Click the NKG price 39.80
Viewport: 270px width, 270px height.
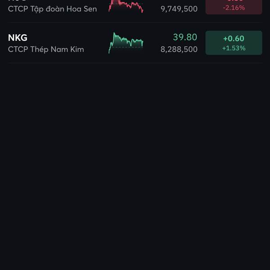coord(185,37)
